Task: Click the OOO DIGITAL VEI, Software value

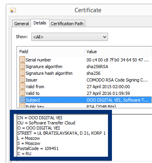Action: click(x=117, y=100)
